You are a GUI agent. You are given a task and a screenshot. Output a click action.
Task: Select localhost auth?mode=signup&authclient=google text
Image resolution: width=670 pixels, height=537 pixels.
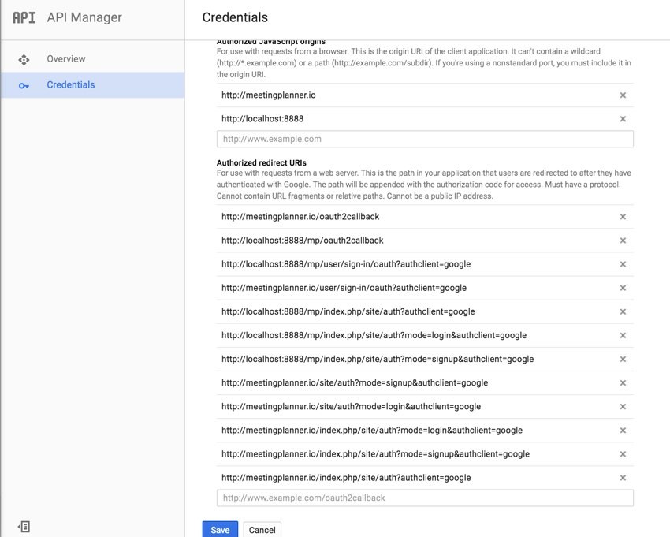click(x=378, y=359)
